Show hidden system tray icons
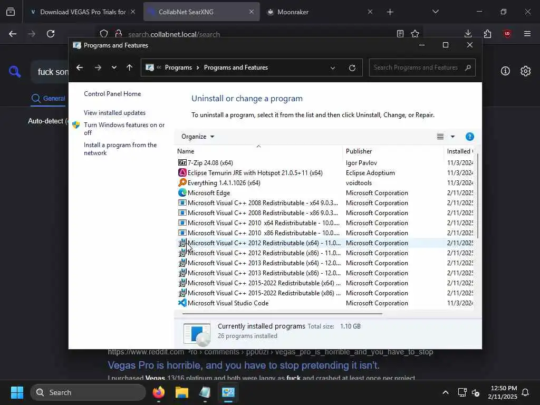The width and height of the screenshot is (540, 405). pyautogui.click(x=445, y=392)
